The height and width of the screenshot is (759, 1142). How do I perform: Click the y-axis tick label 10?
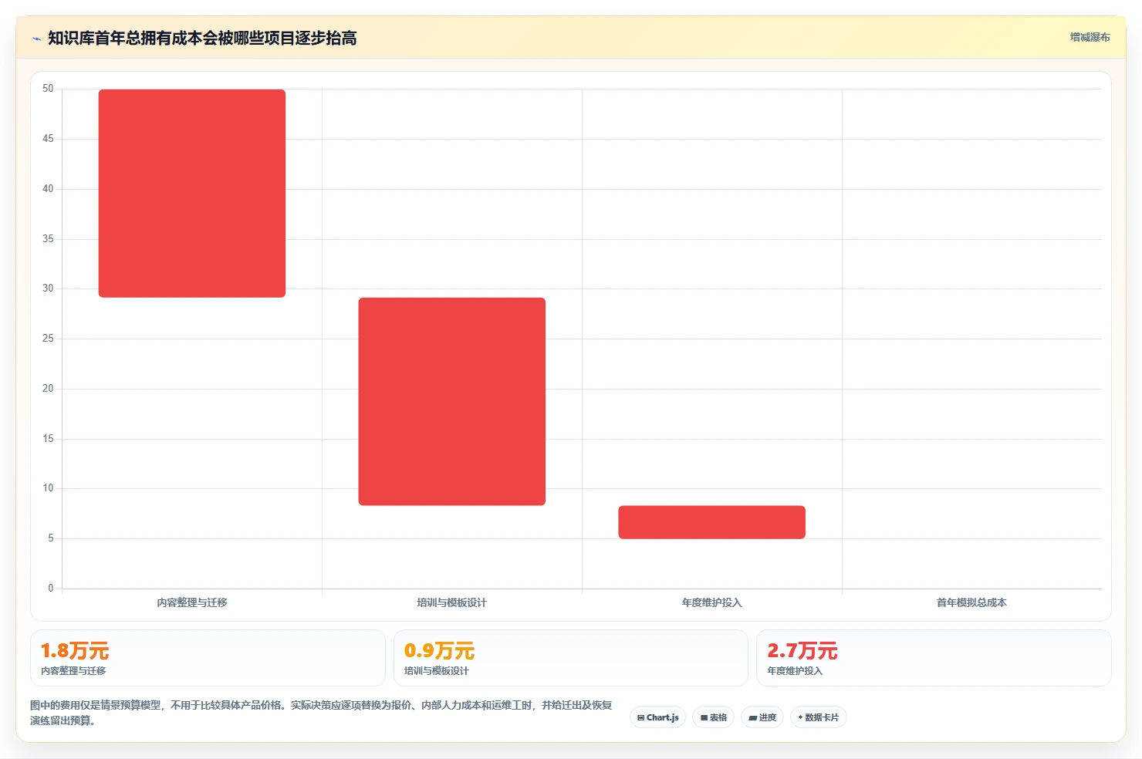click(48, 488)
